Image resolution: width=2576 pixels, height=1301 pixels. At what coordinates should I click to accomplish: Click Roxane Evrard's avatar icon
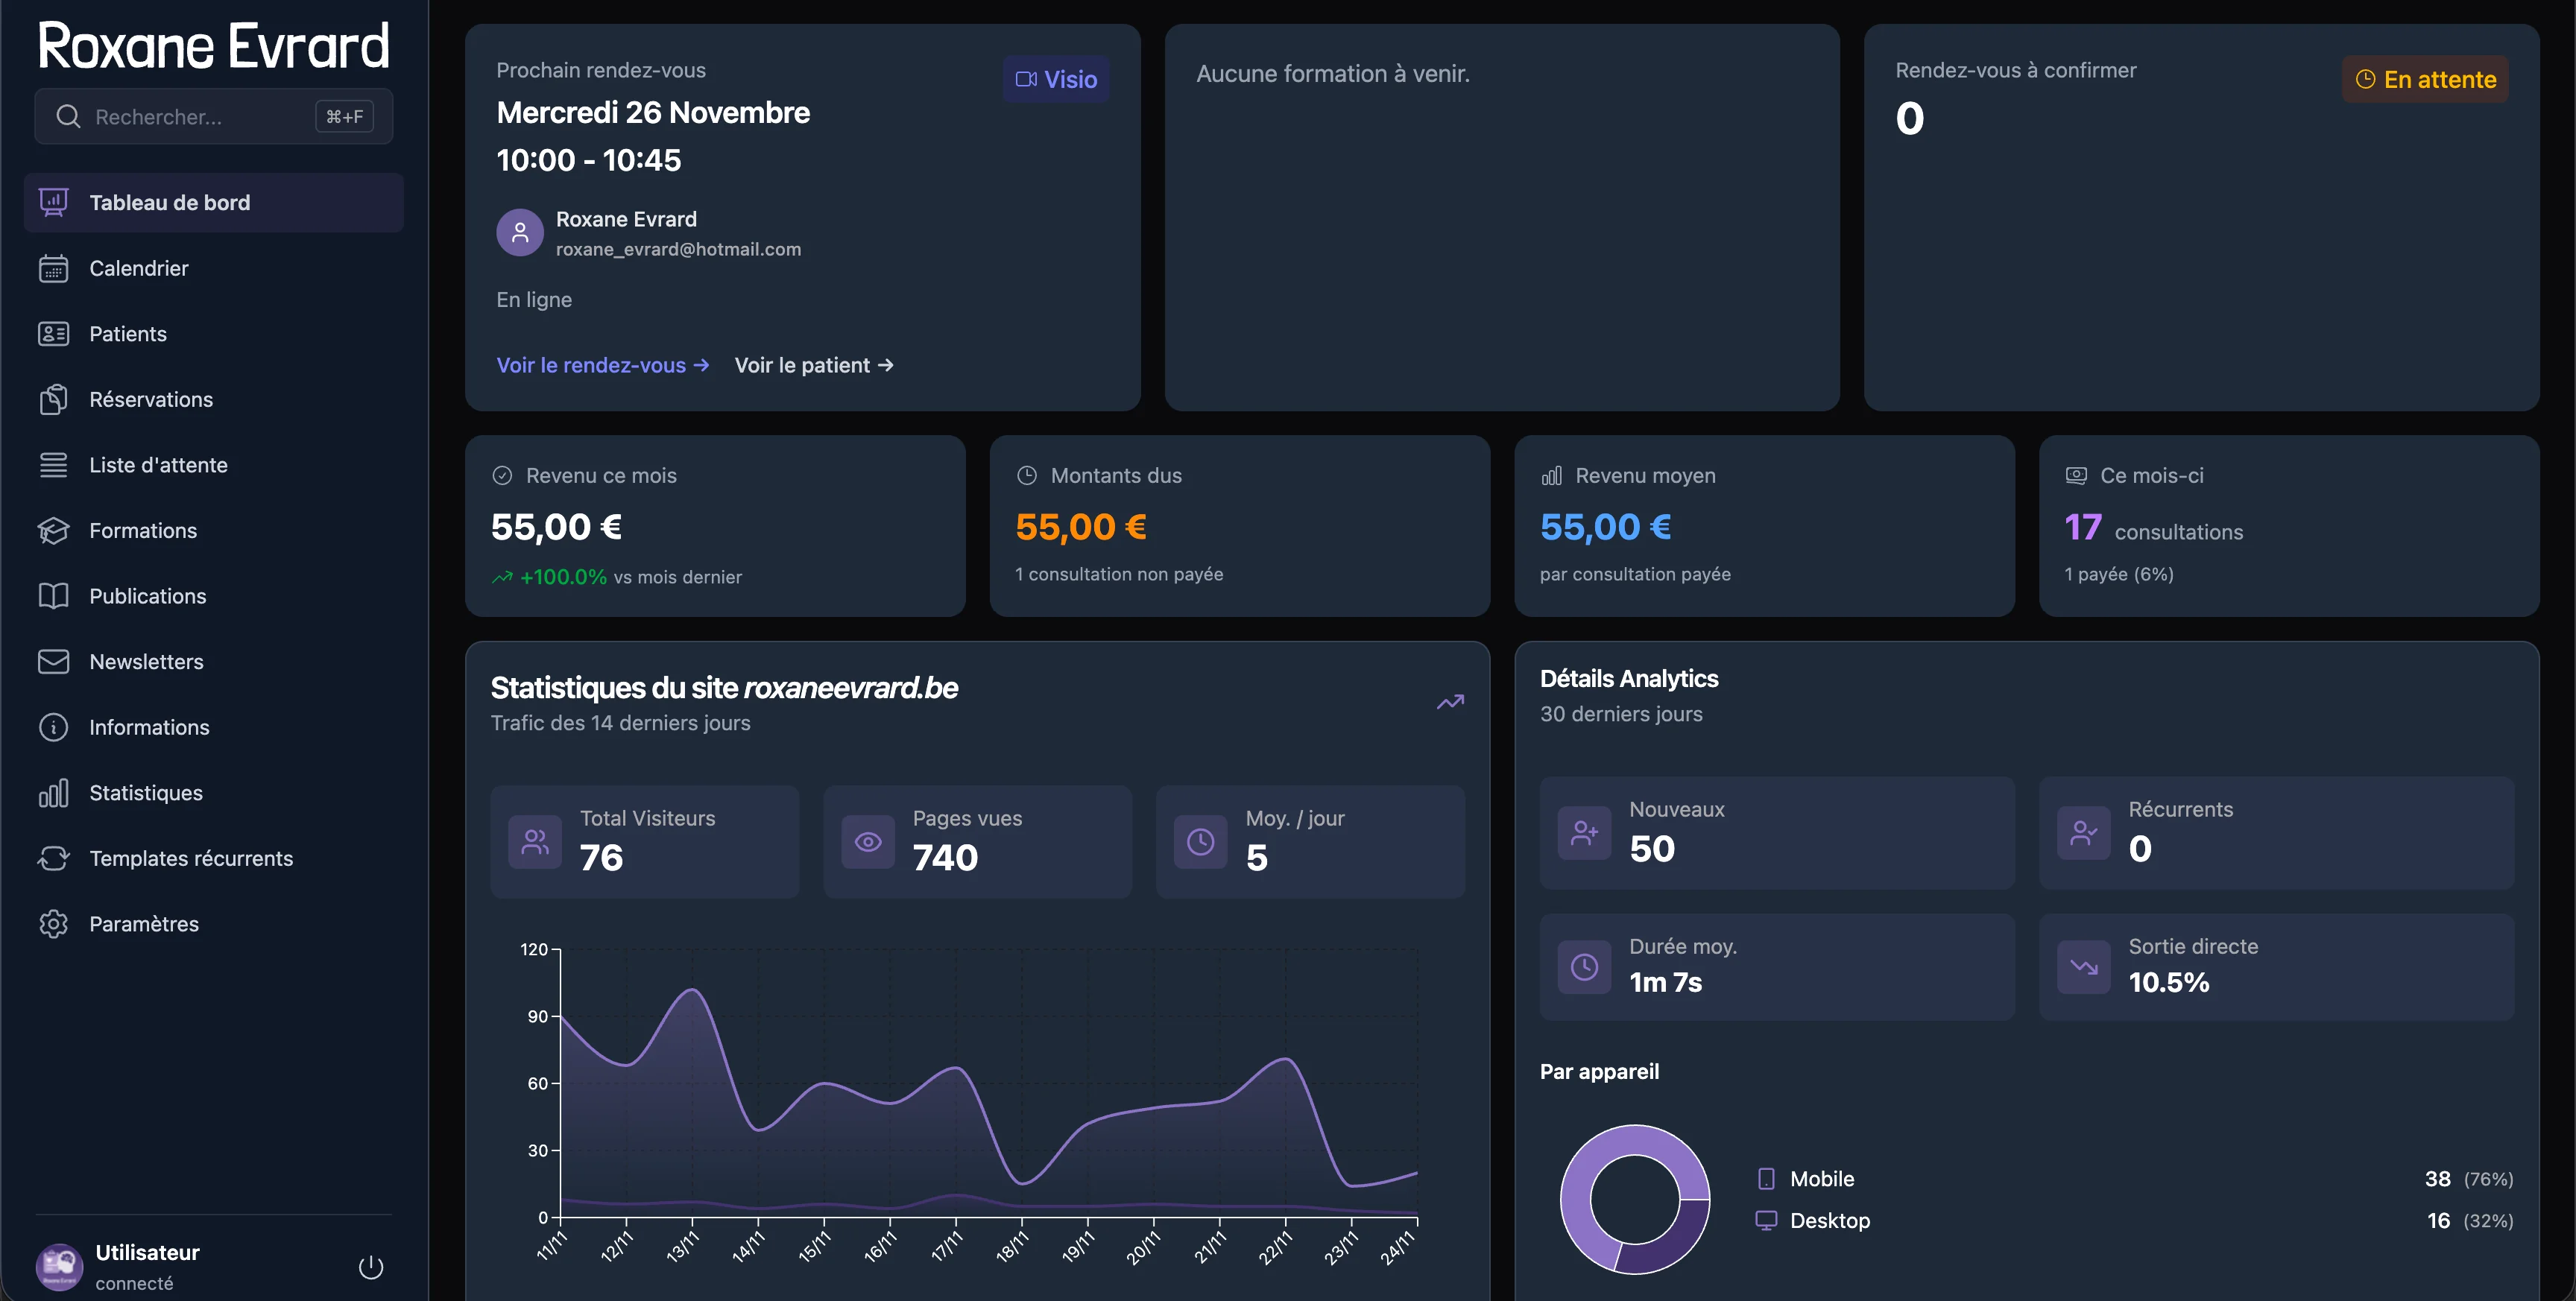click(x=519, y=232)
